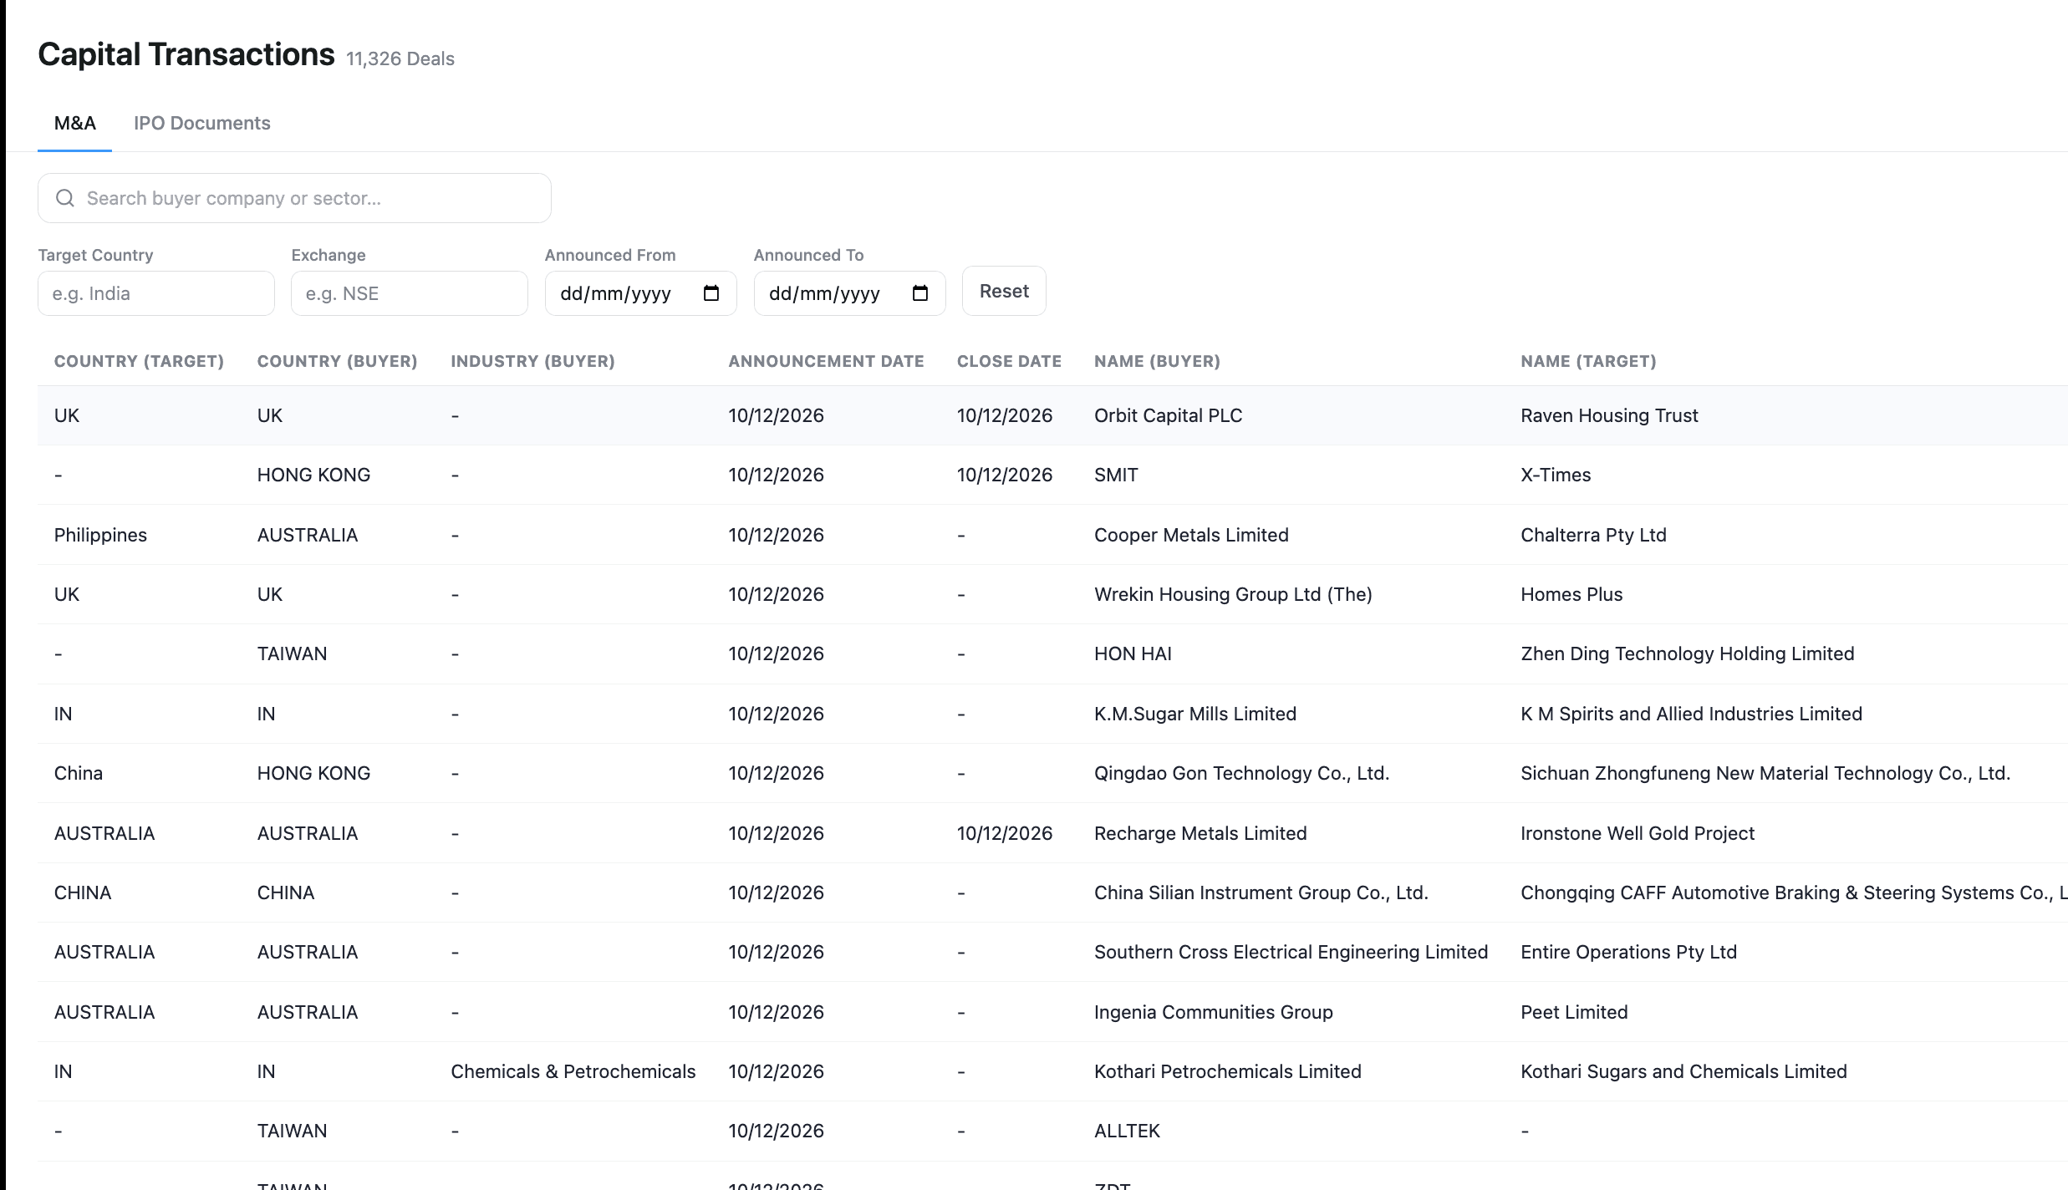Click the X-Times target name

pyautogui.click(x=1556, y=475)
